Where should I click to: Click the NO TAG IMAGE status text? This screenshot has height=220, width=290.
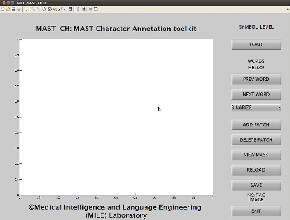(256, 197)
